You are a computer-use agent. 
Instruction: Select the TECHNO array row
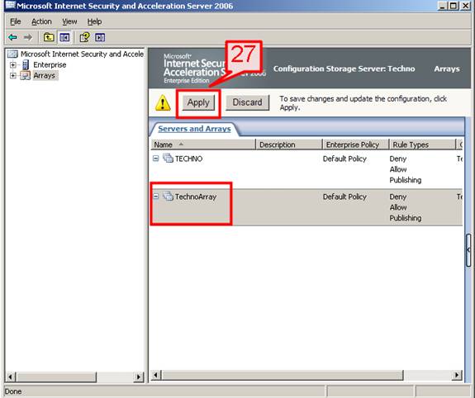[306, 169]
